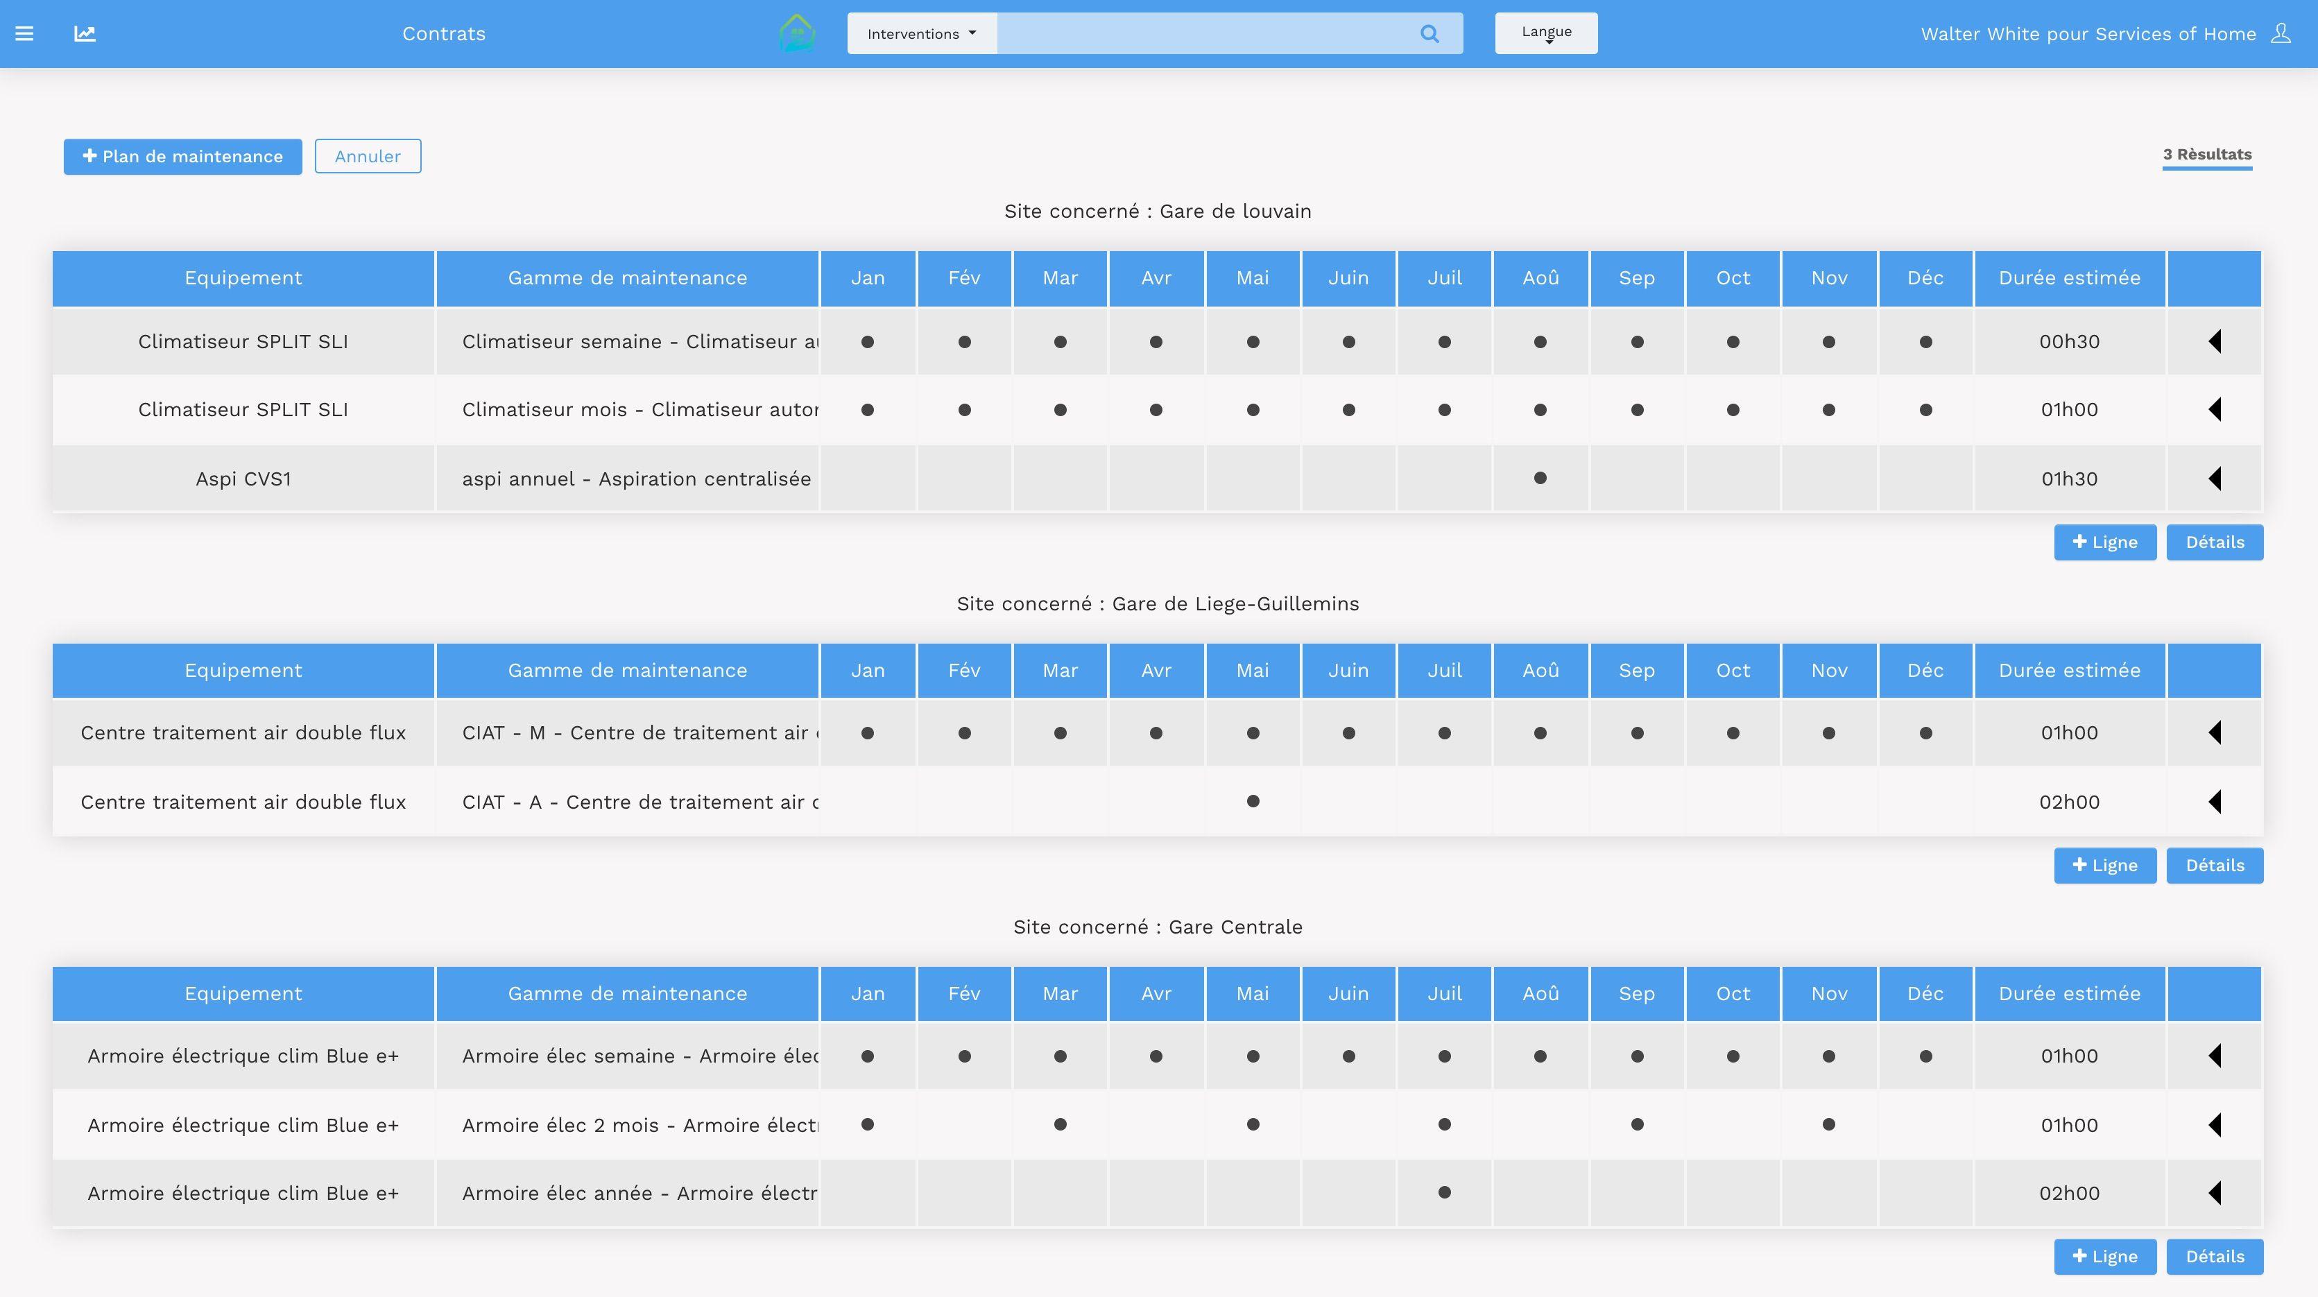
Task: Toggle the August dot for Aspi CVS1
Action: coord(1540,477)
